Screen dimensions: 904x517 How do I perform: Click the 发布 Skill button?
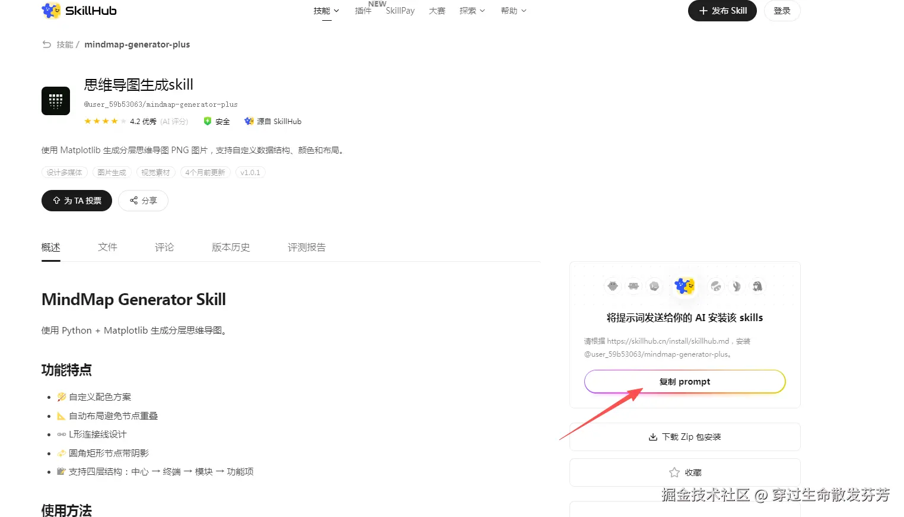[722, 11]
